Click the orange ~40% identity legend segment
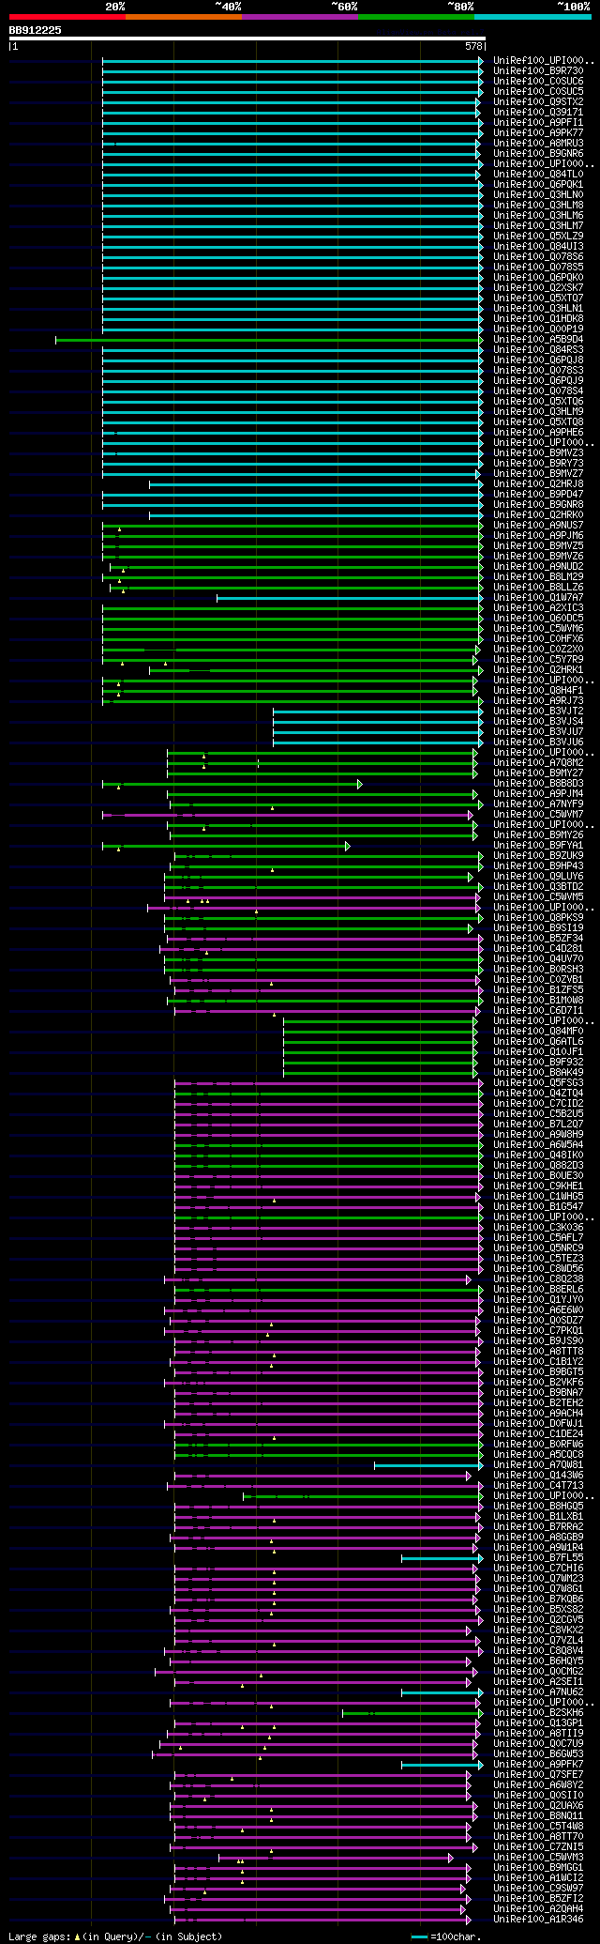The height and width of the screenshot is (1944, 600). pyautogui.click(x=184, y=17)
